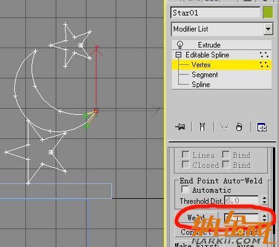Collapse the Editable Spline tree
The width and height of the screenshot is (279, 247).
point(179,55)
